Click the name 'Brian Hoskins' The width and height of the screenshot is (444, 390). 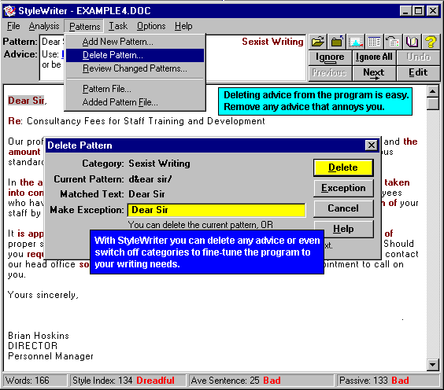pos(39,336)
